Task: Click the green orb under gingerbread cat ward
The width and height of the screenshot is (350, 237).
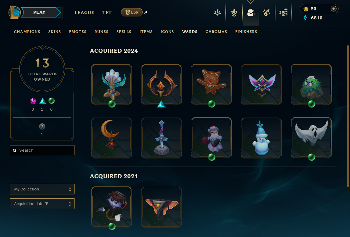Action: [212, 104]
